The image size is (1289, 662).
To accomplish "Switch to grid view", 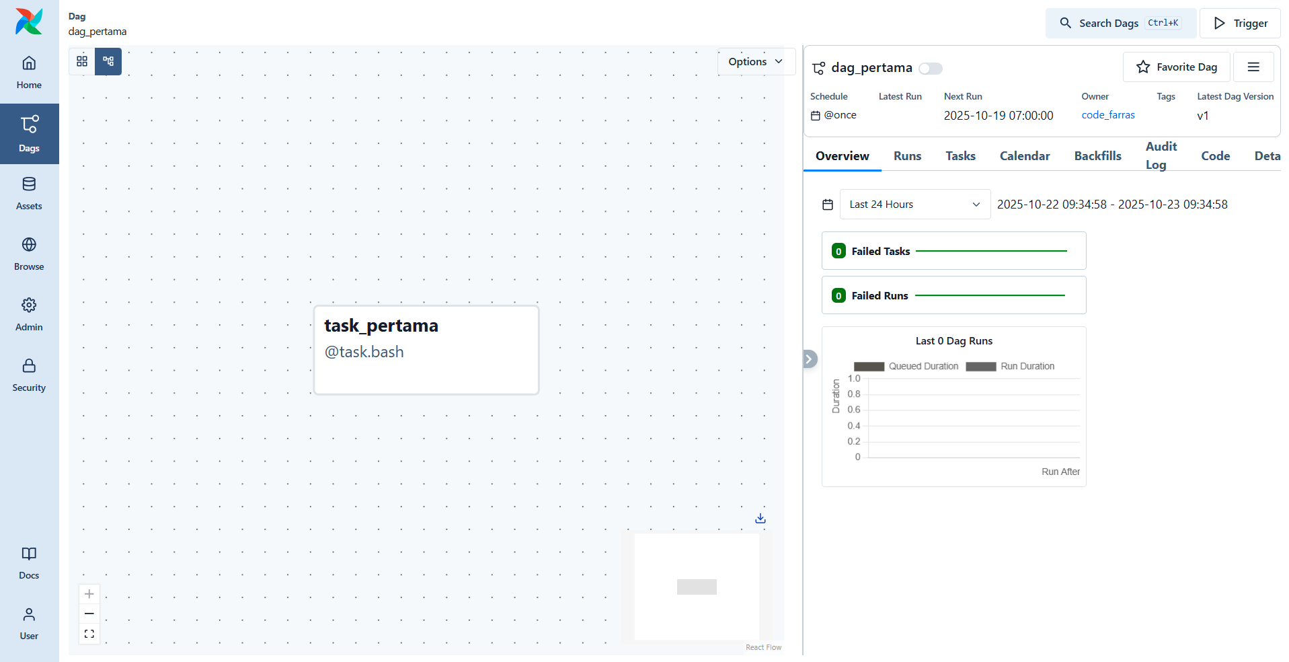I will pyautogui.click(x=82, y=61).
